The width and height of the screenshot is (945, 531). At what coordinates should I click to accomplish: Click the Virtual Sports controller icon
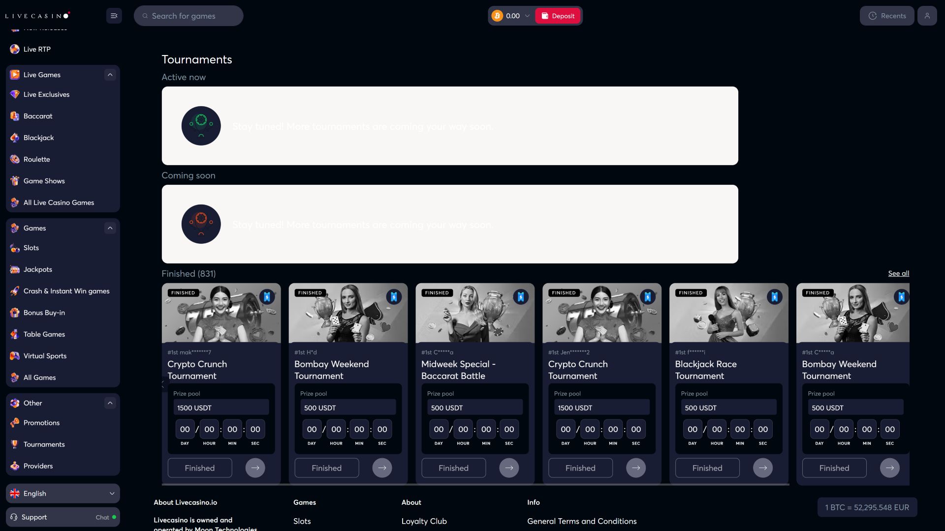point(15,356)
